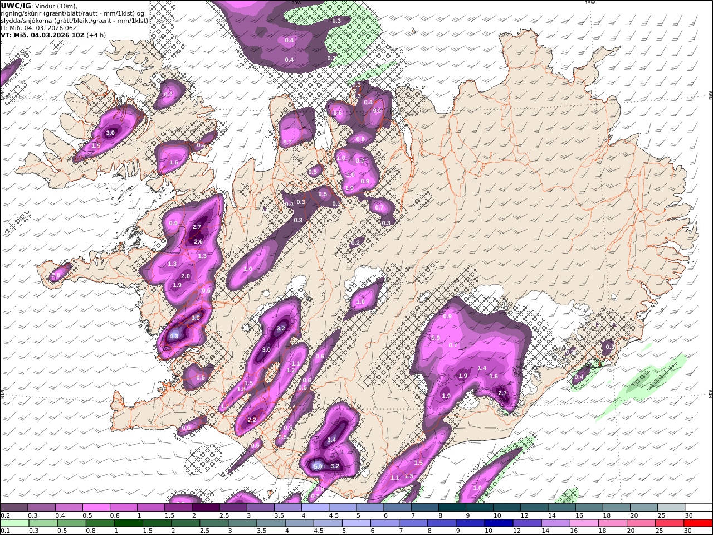Click the '2.0' snowfall value on the map

click(x=185, y=276)
